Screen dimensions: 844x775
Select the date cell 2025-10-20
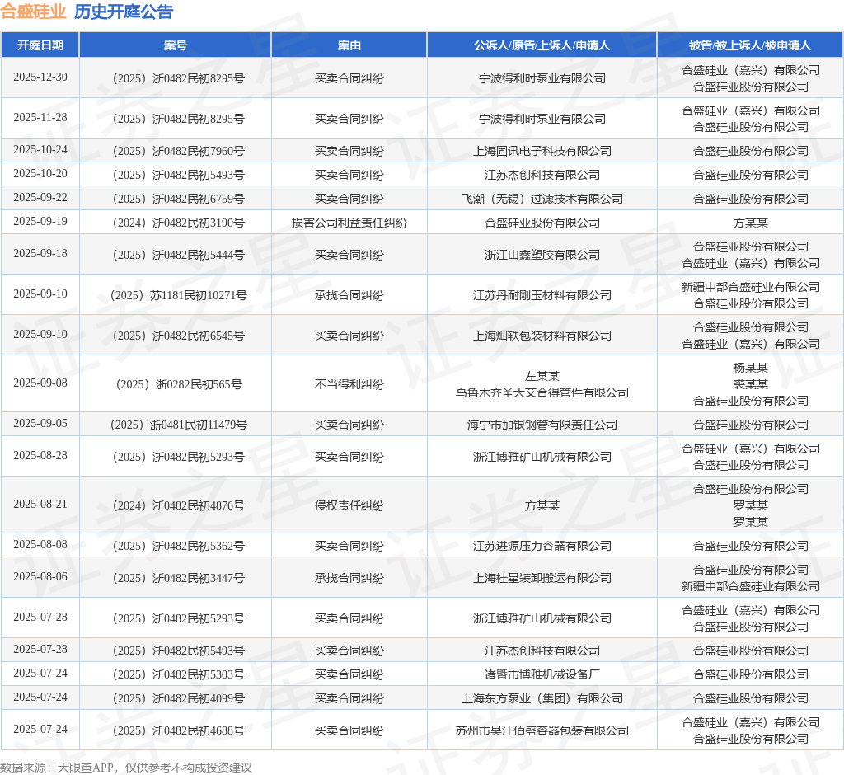(x=40, y=173)
